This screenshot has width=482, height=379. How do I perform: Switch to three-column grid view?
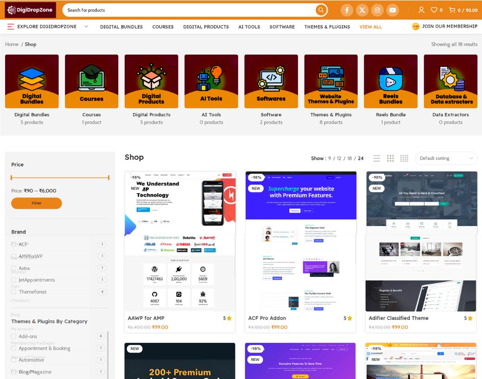coord(390,158)
